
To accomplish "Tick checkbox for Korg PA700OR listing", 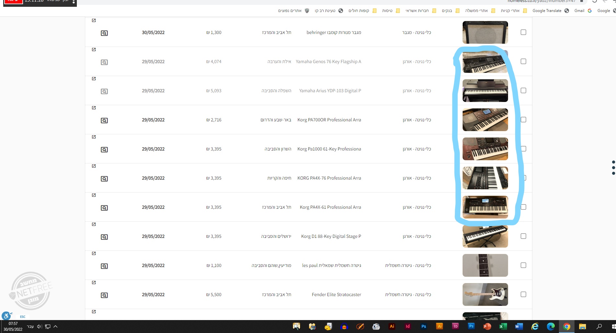I will pyautogui.click(x=523, y=120).
